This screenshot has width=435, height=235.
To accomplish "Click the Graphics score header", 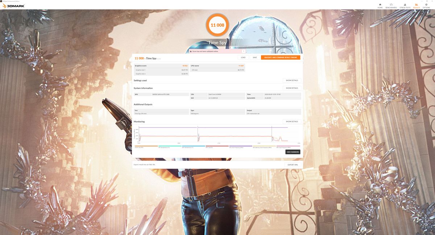I will pos(161,66).
